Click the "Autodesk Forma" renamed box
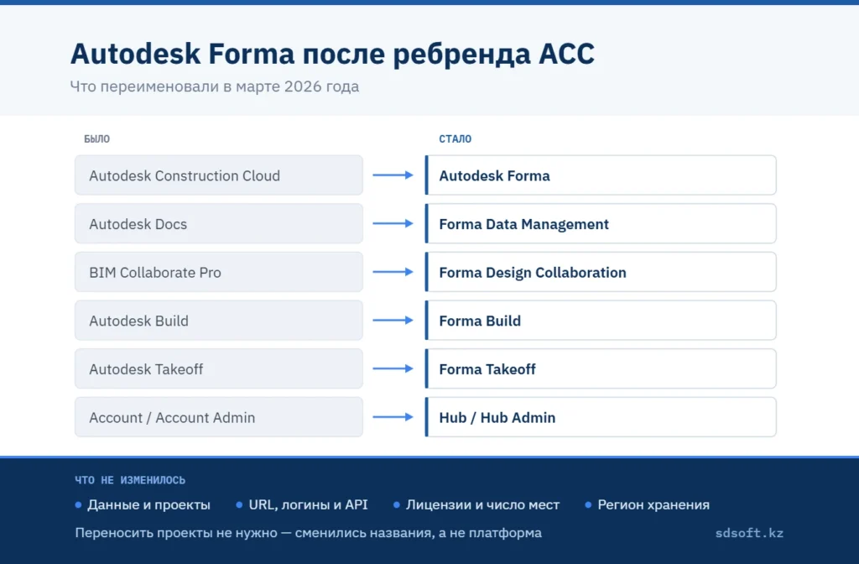Screen dimensions: 859x564 pyautogui.click(x=601, y=175)
